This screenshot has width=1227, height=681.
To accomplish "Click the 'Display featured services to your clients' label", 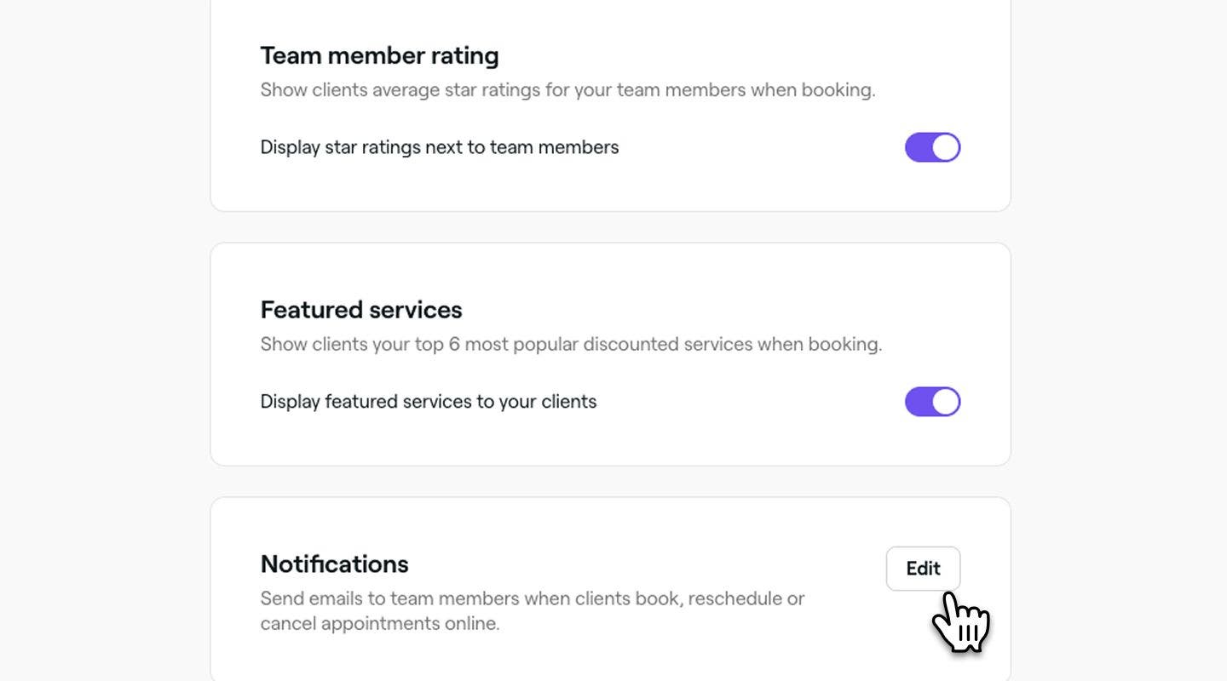I will (x=429, y=402).
